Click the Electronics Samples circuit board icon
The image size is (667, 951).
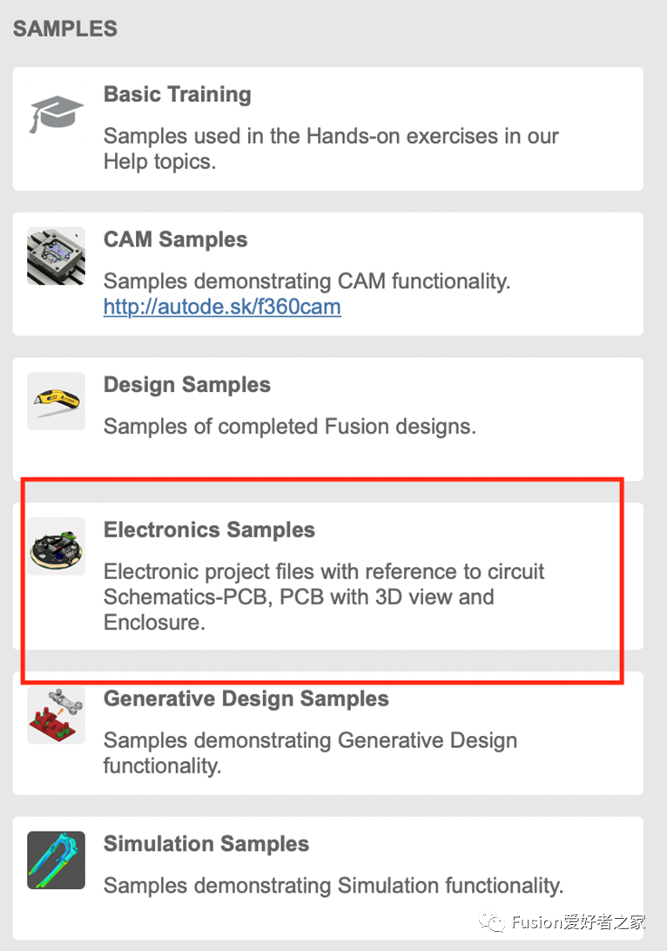[57, 546]
